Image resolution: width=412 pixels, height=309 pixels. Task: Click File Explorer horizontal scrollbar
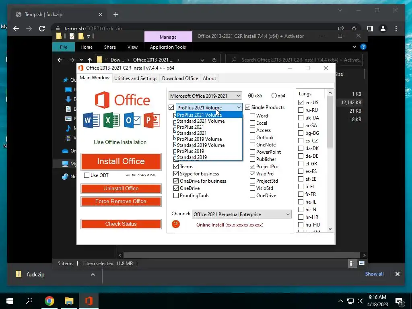[x=242, y=255]
